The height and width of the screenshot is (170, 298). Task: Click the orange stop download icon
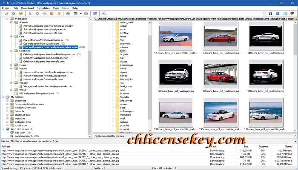52,14
